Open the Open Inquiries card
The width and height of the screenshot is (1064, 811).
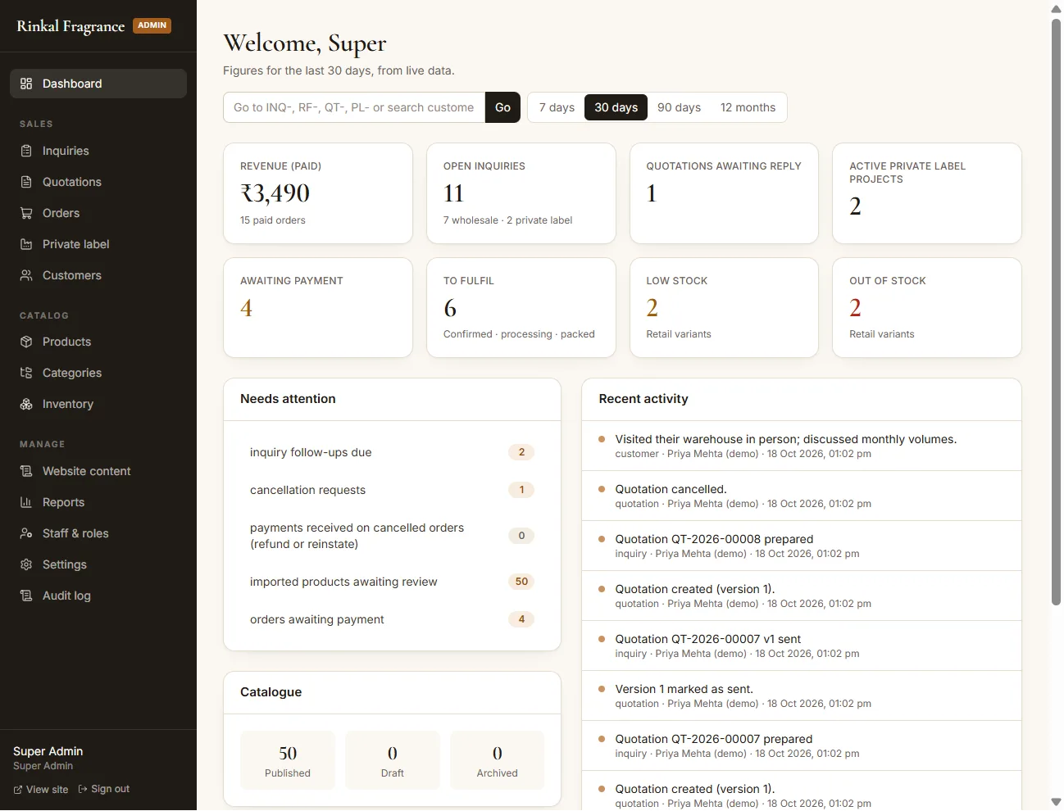pos(521,193)
